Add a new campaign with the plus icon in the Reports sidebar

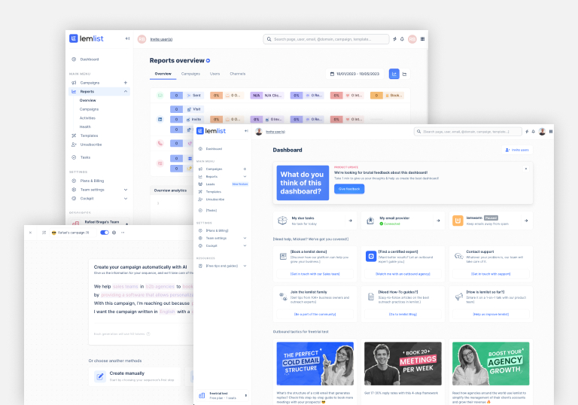[x=126, y=83]
